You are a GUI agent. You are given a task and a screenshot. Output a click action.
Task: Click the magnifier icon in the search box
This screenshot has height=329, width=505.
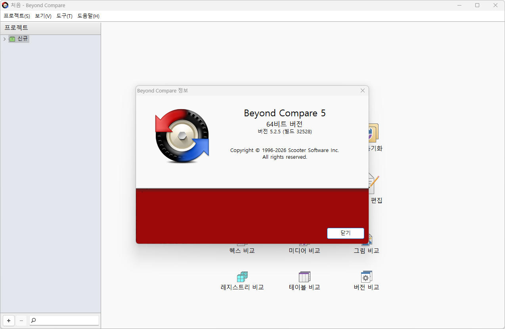click(x=34, y=320)
